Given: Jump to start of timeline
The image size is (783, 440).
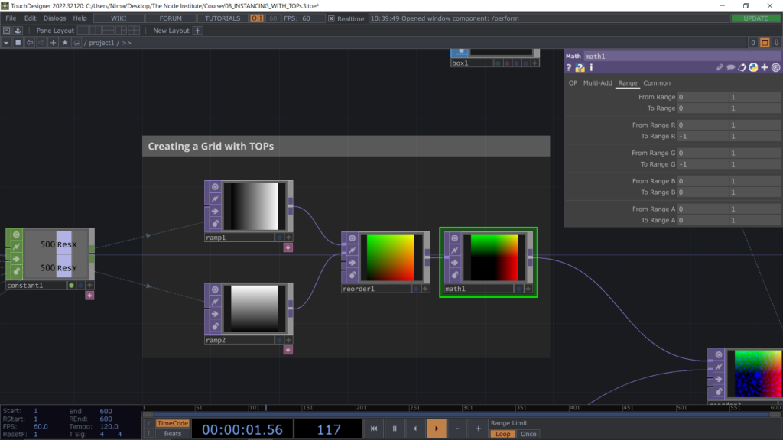Looking at the screenshot, I should coord(374,429).
